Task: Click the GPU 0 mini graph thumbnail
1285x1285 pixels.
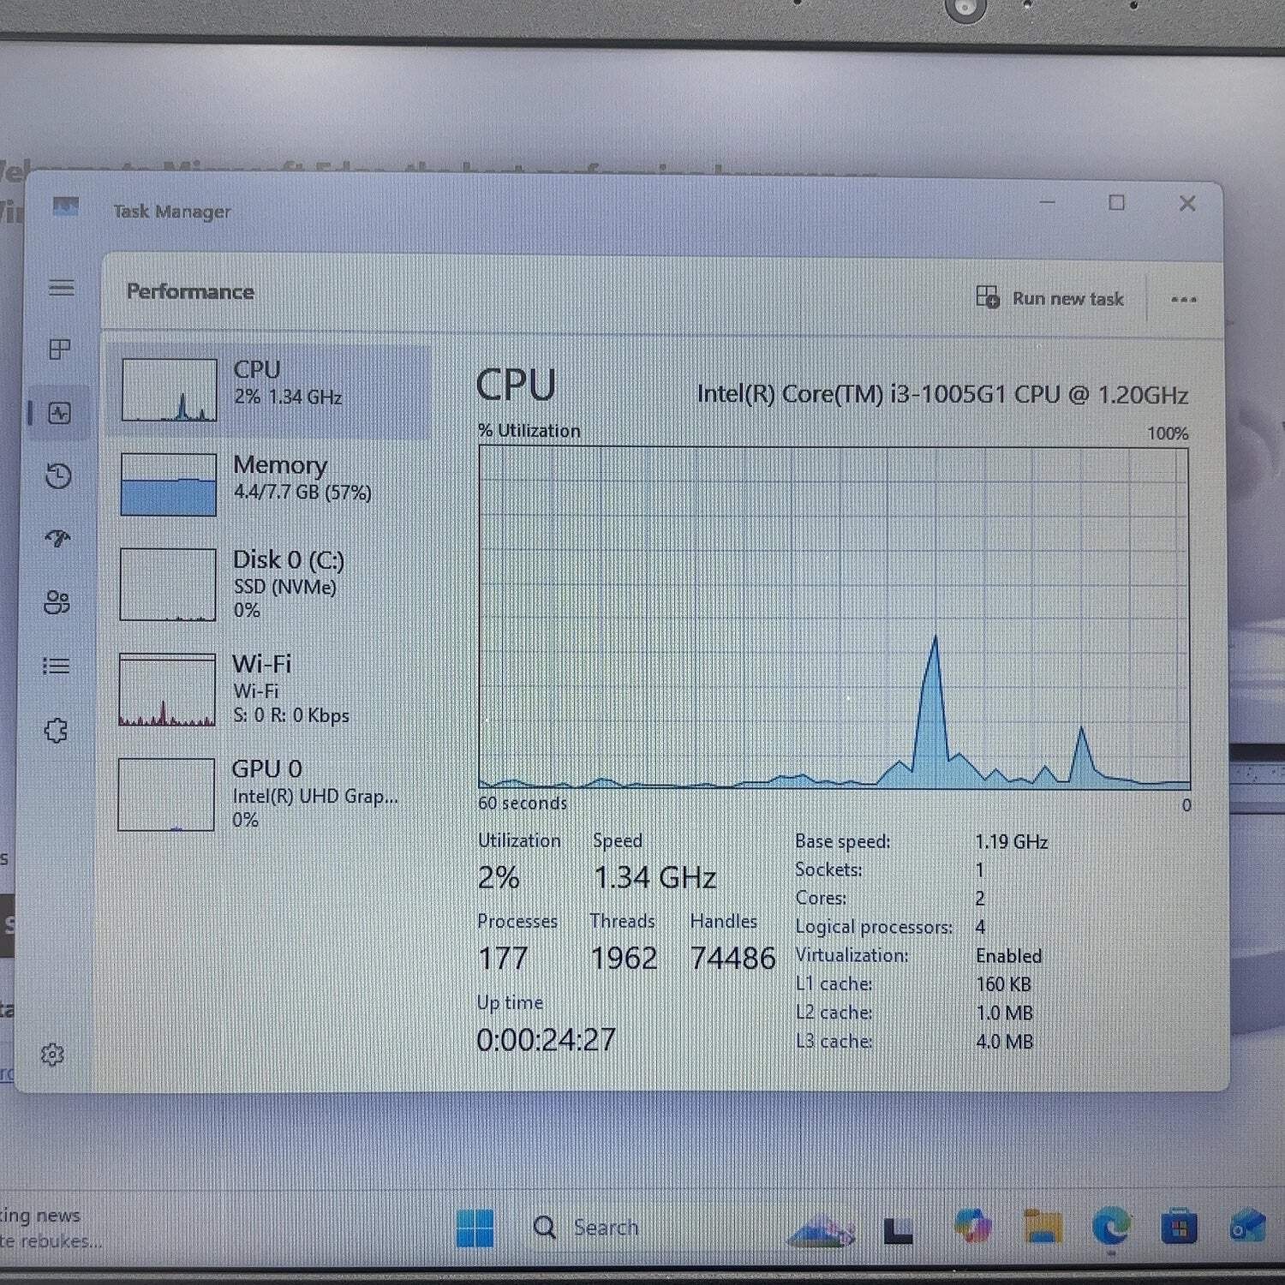Action: point(166,794)
